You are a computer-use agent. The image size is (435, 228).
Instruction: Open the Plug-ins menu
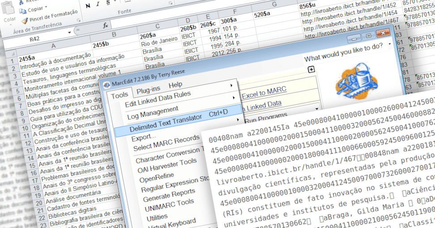[148, 90]
